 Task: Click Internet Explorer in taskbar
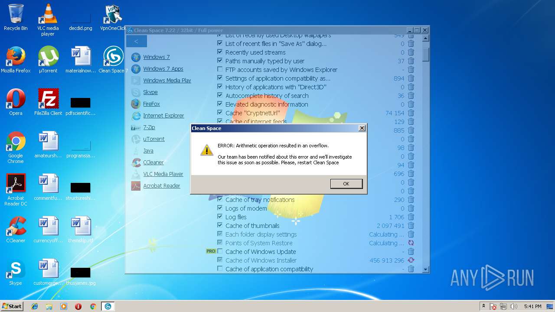click(35, 306)
